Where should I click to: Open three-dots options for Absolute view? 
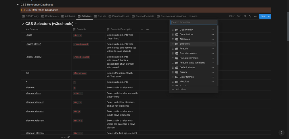tap(213, 82)
